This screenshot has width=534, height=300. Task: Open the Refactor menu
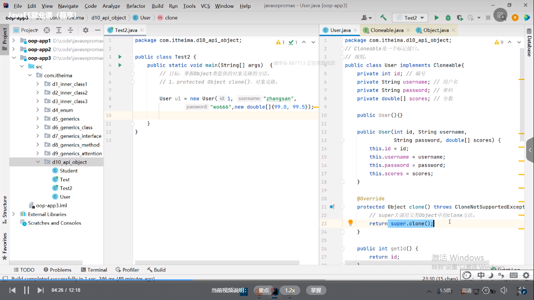[x=136, y=6]
